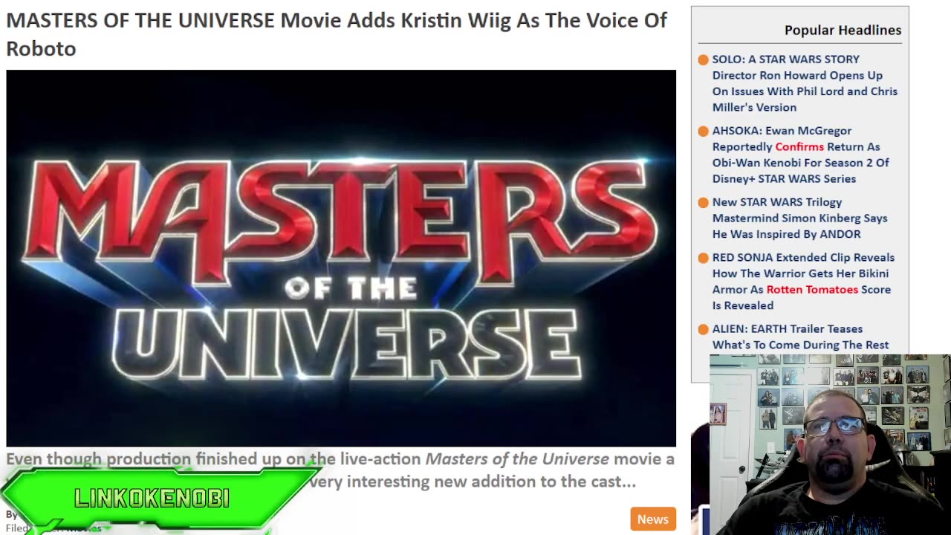This screenshot has height=535, width=951.
Task: Click italic 'Masters of the Universe' text in article
Action: tap(516, 459)
